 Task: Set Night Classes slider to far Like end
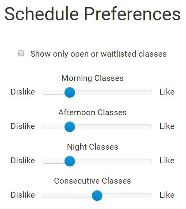coord(151,161)
